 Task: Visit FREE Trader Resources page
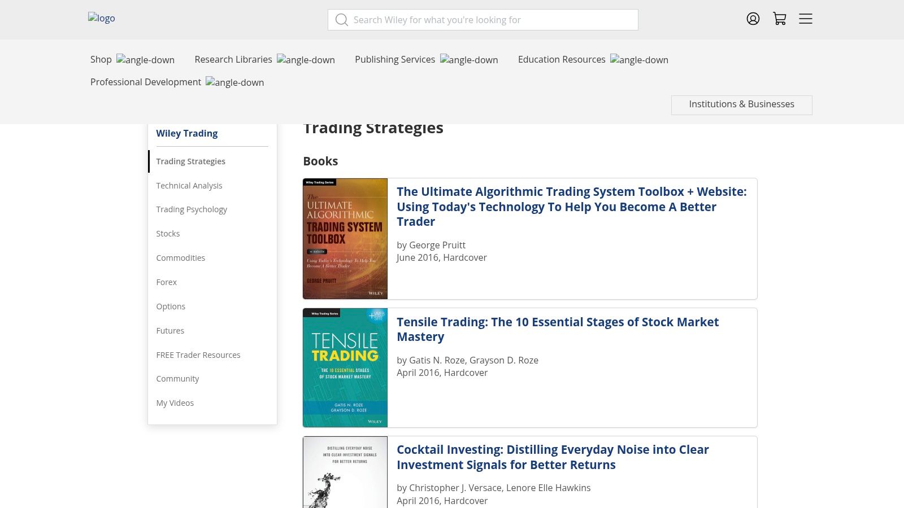click(x=198, y=355)
